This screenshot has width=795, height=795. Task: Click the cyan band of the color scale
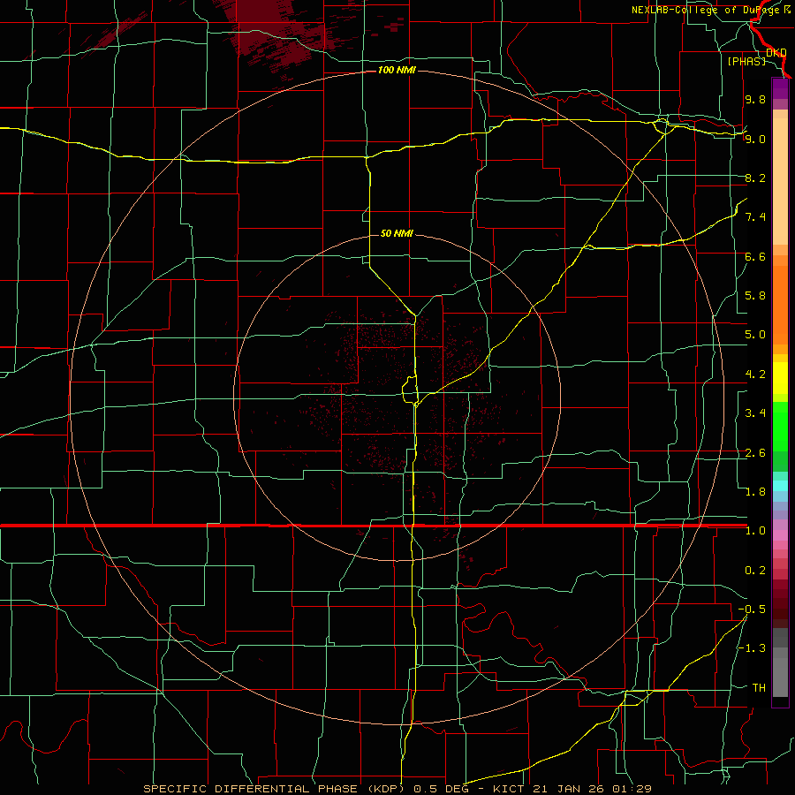[780, 486]
